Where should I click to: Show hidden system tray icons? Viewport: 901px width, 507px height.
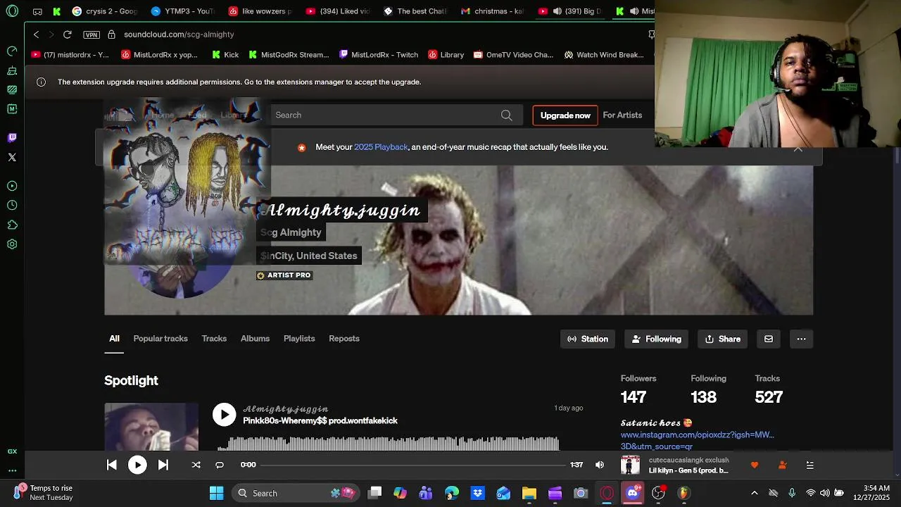pyautogui.click(x=754, y=493)
